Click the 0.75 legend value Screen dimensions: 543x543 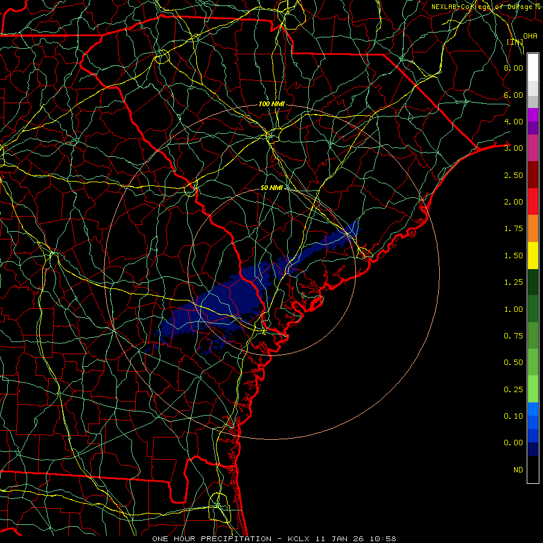(x=513, y=336)
